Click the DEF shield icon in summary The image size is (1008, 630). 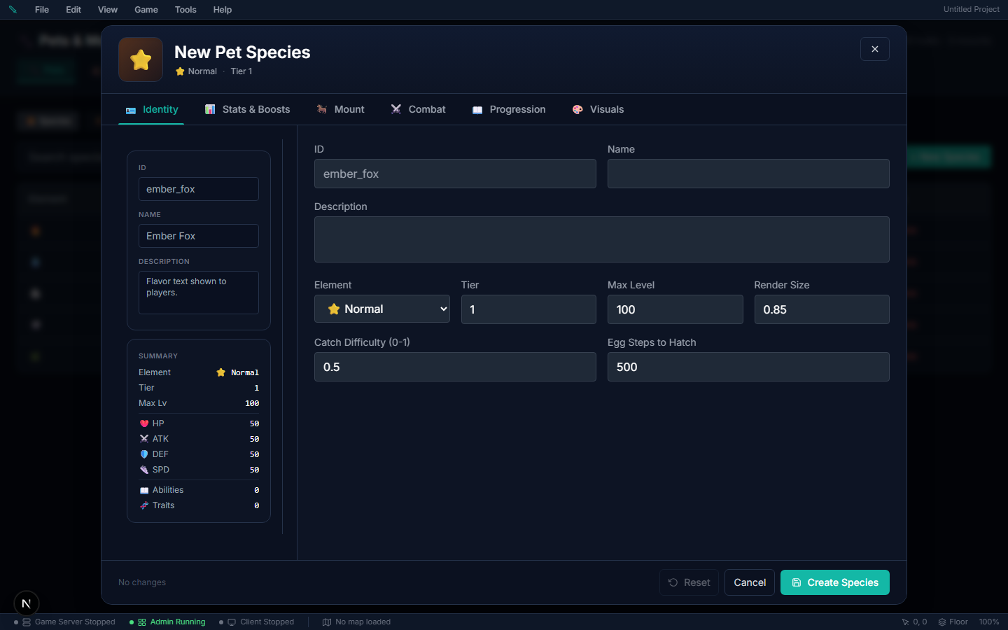(144, 454)
